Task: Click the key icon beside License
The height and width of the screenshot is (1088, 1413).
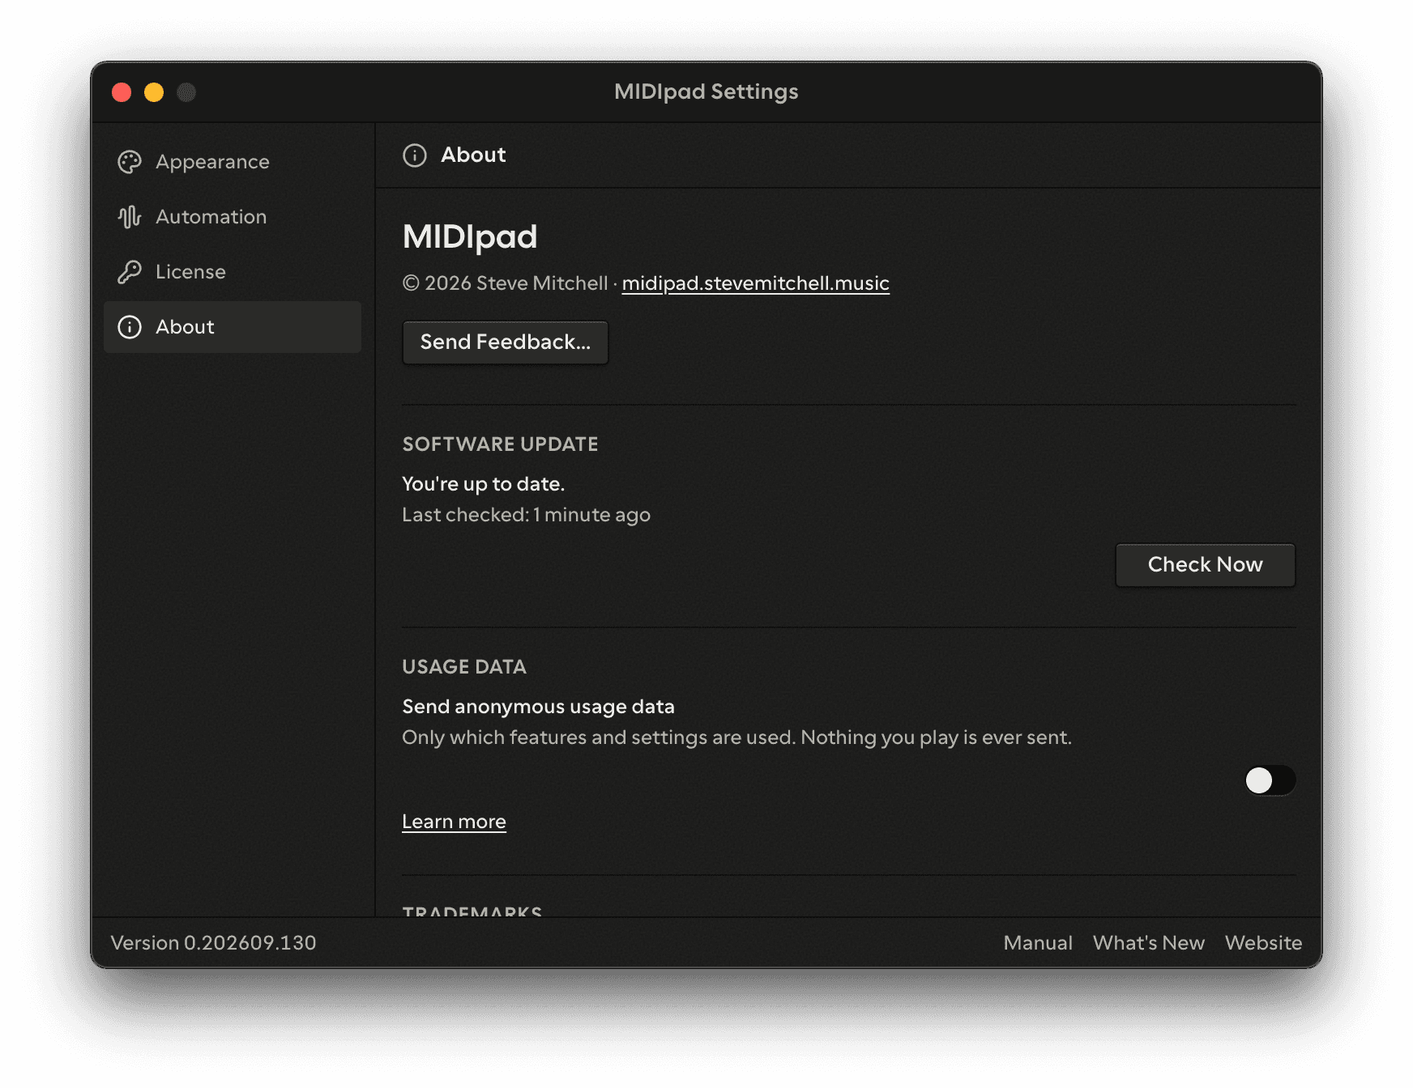Action: click(x=130, y=272)
